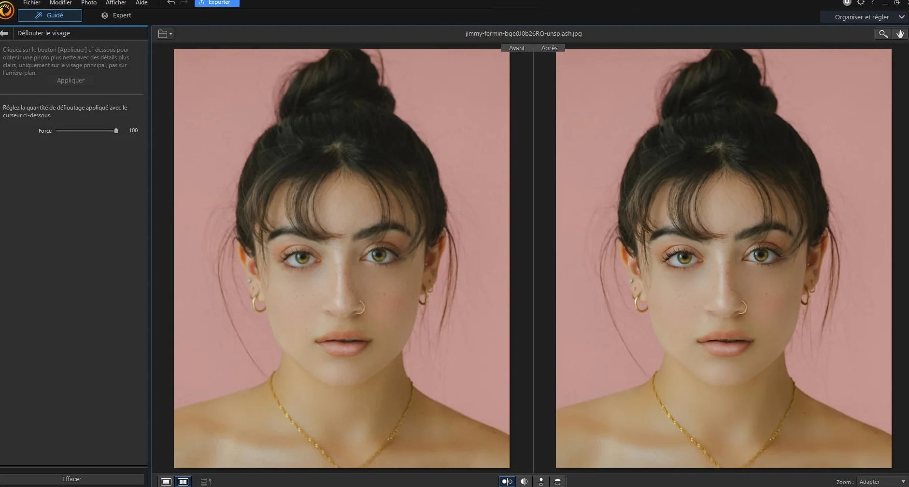Open the folder source dropdown
This screenshot has width=909, height=487.
(165, 34)
